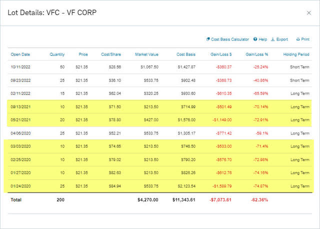Select the 01/24/2020 open date cell
Viewport: 320px width, 229px height.
click(x=20, y=186)
